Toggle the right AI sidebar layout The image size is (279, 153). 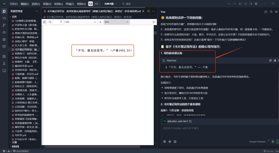(x=251, y=4)
